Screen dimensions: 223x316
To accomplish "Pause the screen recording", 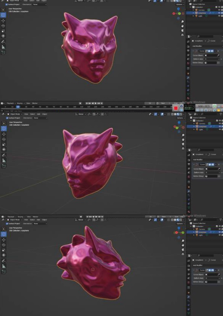I will [181, 110].
